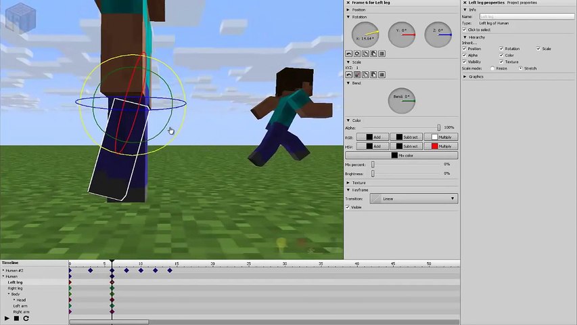Click the Mix percent slider handle
577x325 pixels.
[x=373, y=165]
